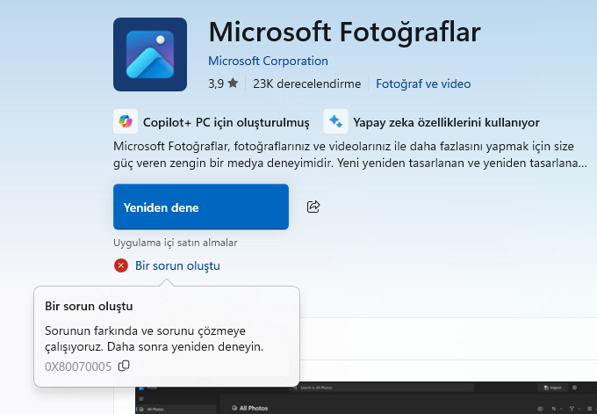Click the Bir sorun oluştu error link
Image resolution: width=597 pixels, height=414 pixels.
pyautogui.click(x=177, y=265)
